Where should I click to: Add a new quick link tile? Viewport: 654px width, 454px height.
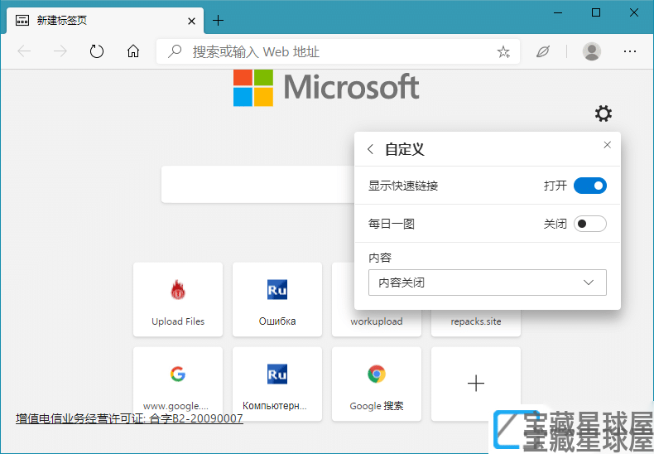pos(476,384)
